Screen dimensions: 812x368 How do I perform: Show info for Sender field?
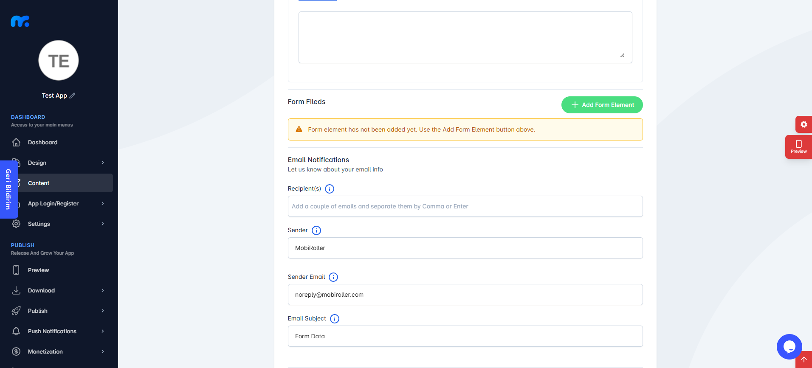316,230
